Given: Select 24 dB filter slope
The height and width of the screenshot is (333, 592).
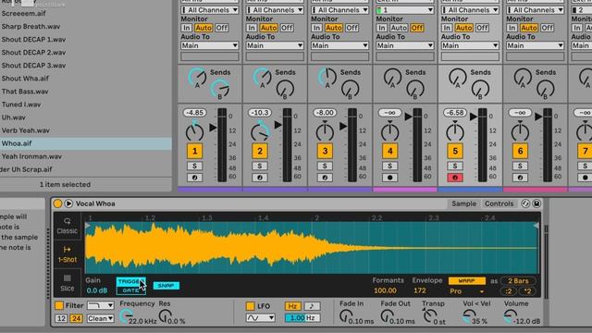Looking at the screenshot, I should (x=76, y=318).
